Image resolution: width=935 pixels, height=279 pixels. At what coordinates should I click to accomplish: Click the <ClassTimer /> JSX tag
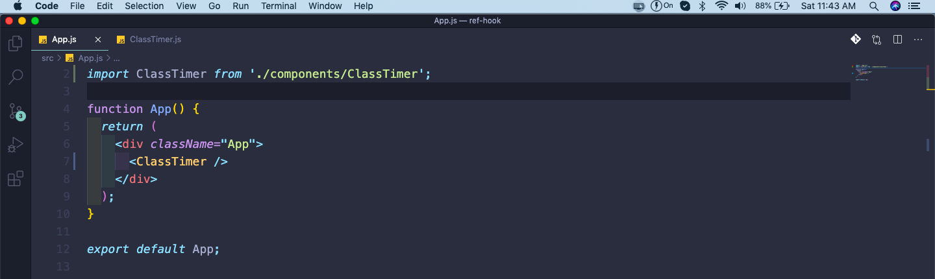179,162
